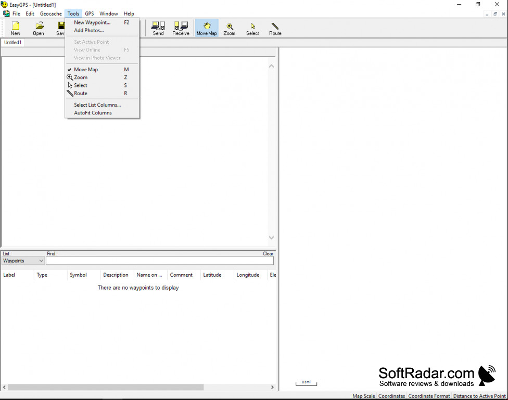508x400 pixels.
Task: Sort by the Comment column header
Action: (184, 275)
